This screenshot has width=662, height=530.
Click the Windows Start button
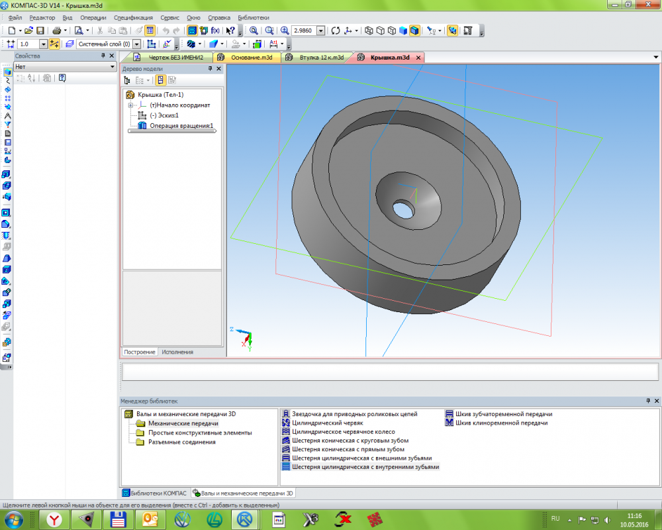point(14,519)
